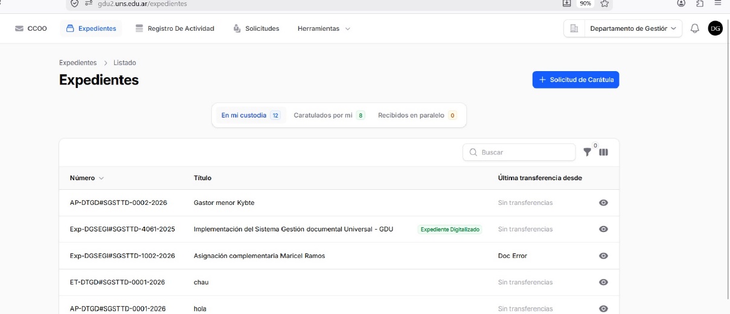Switch to Caratulados por mí tab
The height and width of the screenshot is (314, 730).
[x=329, y=115]
